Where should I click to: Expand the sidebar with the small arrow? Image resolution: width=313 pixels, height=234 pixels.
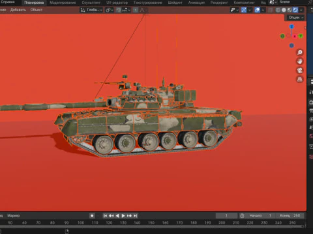(x=305, y=27)
